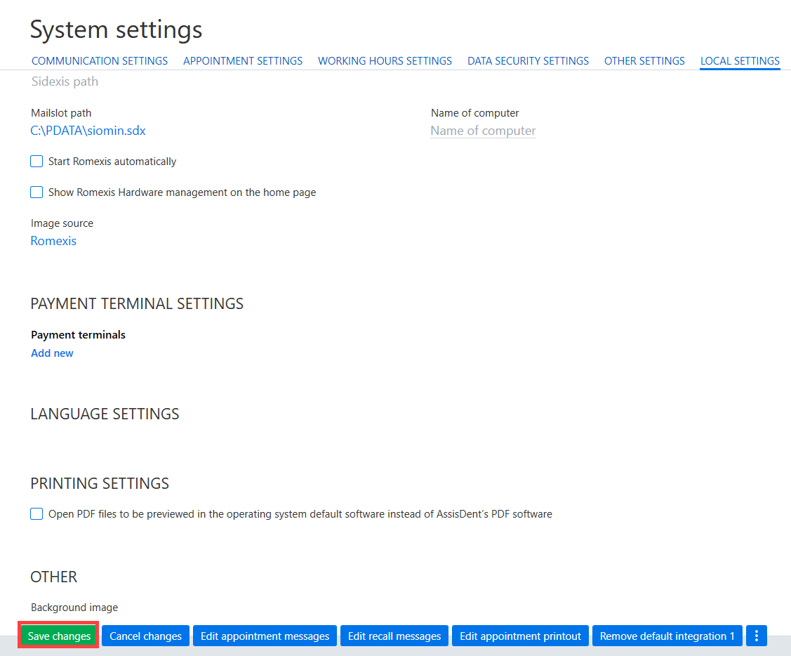Image resolution: width=791 pixels, height=656 pixels.
Task: Switch to Communication Settings tab
Action: tap(100, 61)
